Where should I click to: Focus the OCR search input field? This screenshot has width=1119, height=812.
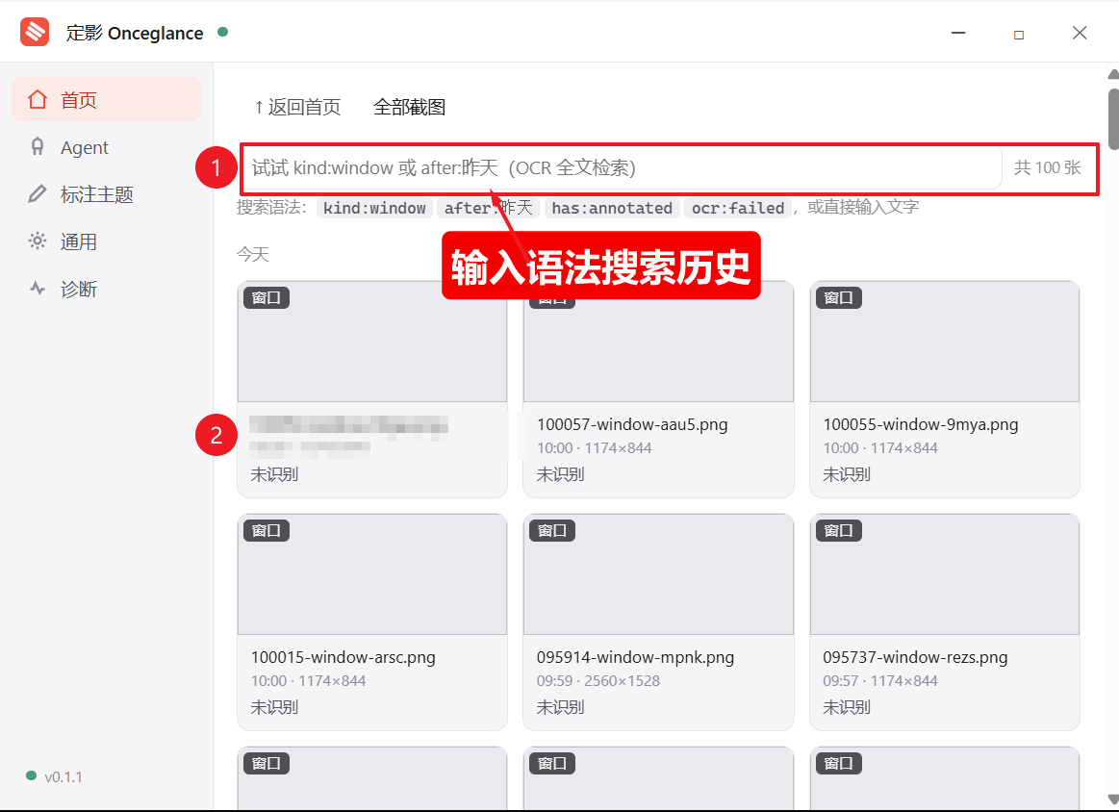(622, 167)
